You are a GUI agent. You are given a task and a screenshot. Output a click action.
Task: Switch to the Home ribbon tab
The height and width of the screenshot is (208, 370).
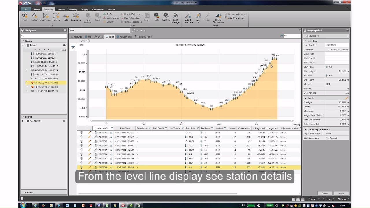37,9
